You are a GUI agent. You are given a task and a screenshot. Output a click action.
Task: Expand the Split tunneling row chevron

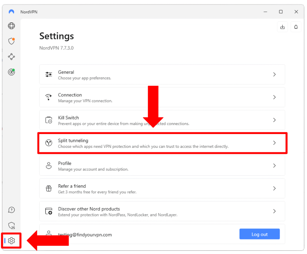click(275, 143)
